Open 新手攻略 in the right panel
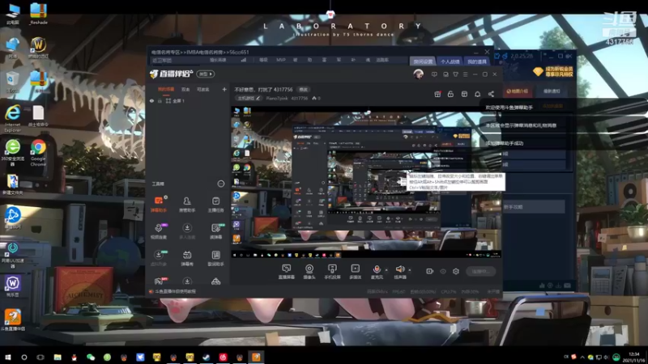The image size is (648, 364). click(x=534, y=207)
